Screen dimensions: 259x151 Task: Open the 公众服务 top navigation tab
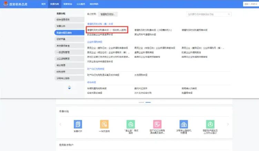pos(81,4)
